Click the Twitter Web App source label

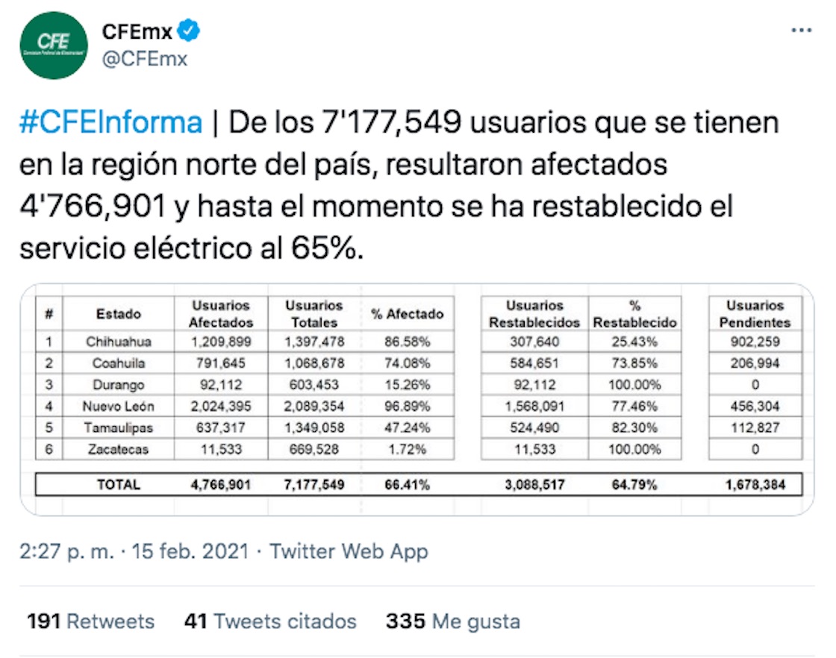click(x=346, y=551)
